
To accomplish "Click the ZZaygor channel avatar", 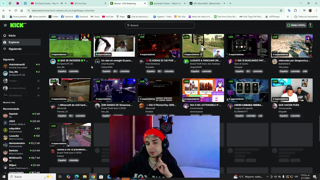I will coord(230,62).
